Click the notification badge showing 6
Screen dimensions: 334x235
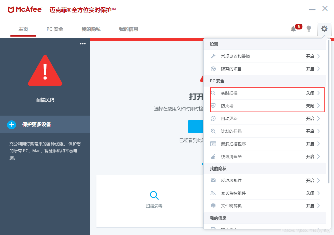click(299, 26)
